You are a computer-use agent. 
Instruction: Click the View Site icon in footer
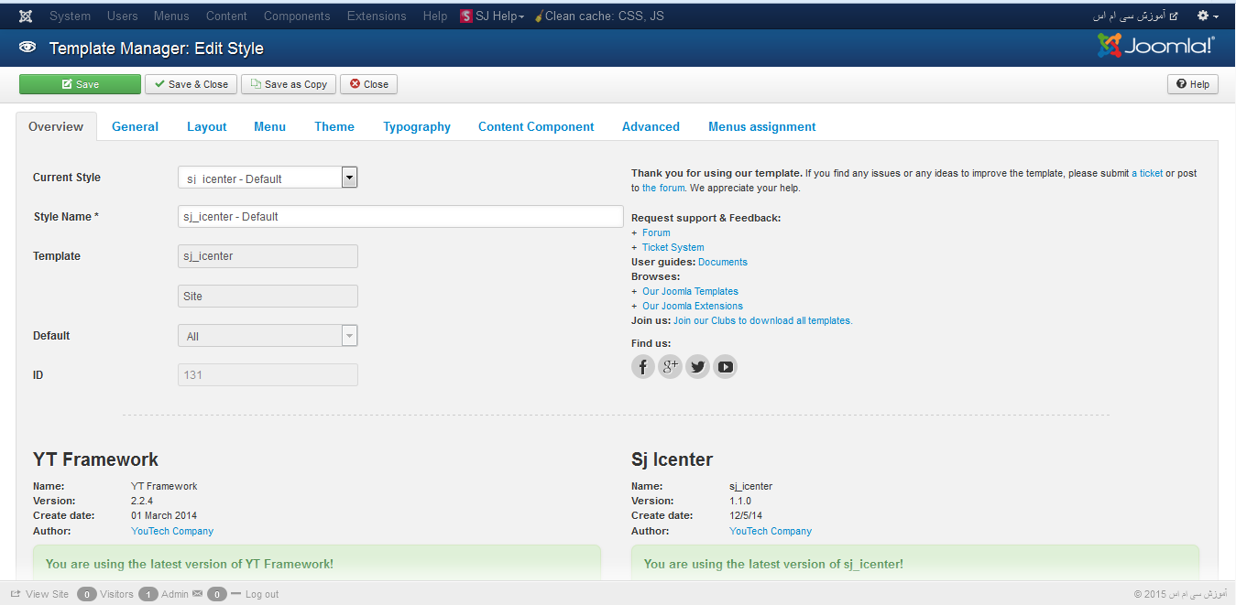click(15, 594)
